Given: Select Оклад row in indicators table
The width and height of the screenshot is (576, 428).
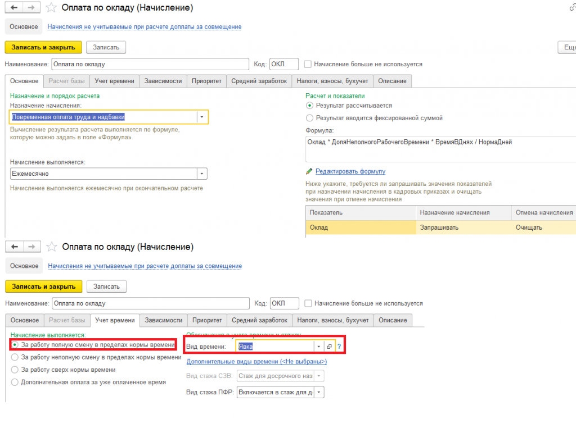Looking at the screenshot, I should tap(441, 227).
